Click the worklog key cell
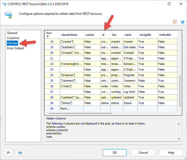The width and height of the screenshot is (187, 160). coord(117,92)
